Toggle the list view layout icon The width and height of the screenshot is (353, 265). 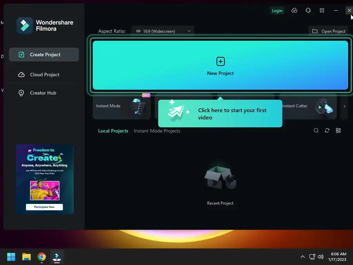click(x=338, y=130)
